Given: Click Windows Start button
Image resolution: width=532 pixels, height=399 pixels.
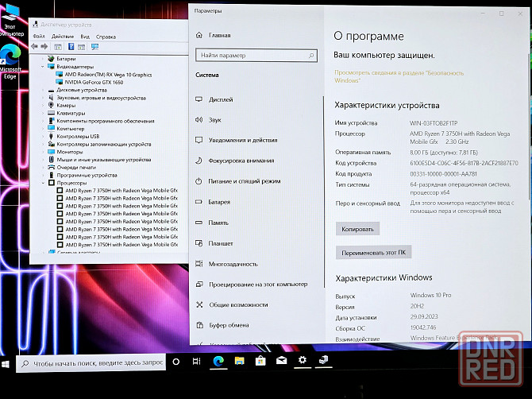Looking at the screenshot, I should (6, 364).
